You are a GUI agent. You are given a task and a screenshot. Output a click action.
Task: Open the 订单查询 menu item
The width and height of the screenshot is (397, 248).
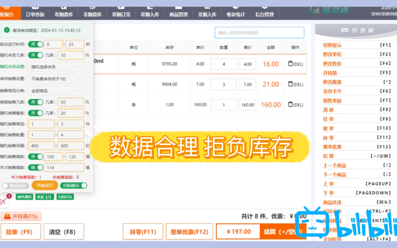35,13
